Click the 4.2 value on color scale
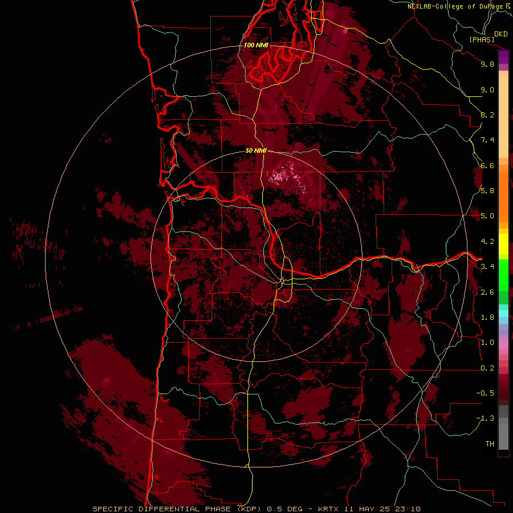The image size is (513, 513). pyautogui.click(x=487, y=242)
